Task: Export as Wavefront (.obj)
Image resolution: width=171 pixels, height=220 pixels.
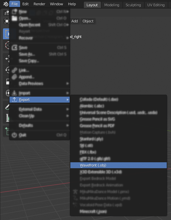Action: click(118, 165)
